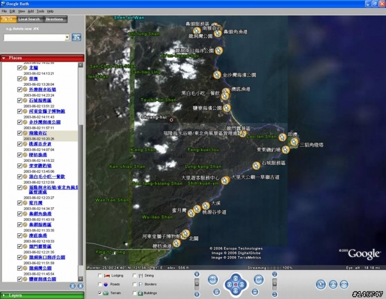Screen dimensions: 386x299
Task: Click the email envelope button
Action: pyautogui.click(x=344, y=285)
